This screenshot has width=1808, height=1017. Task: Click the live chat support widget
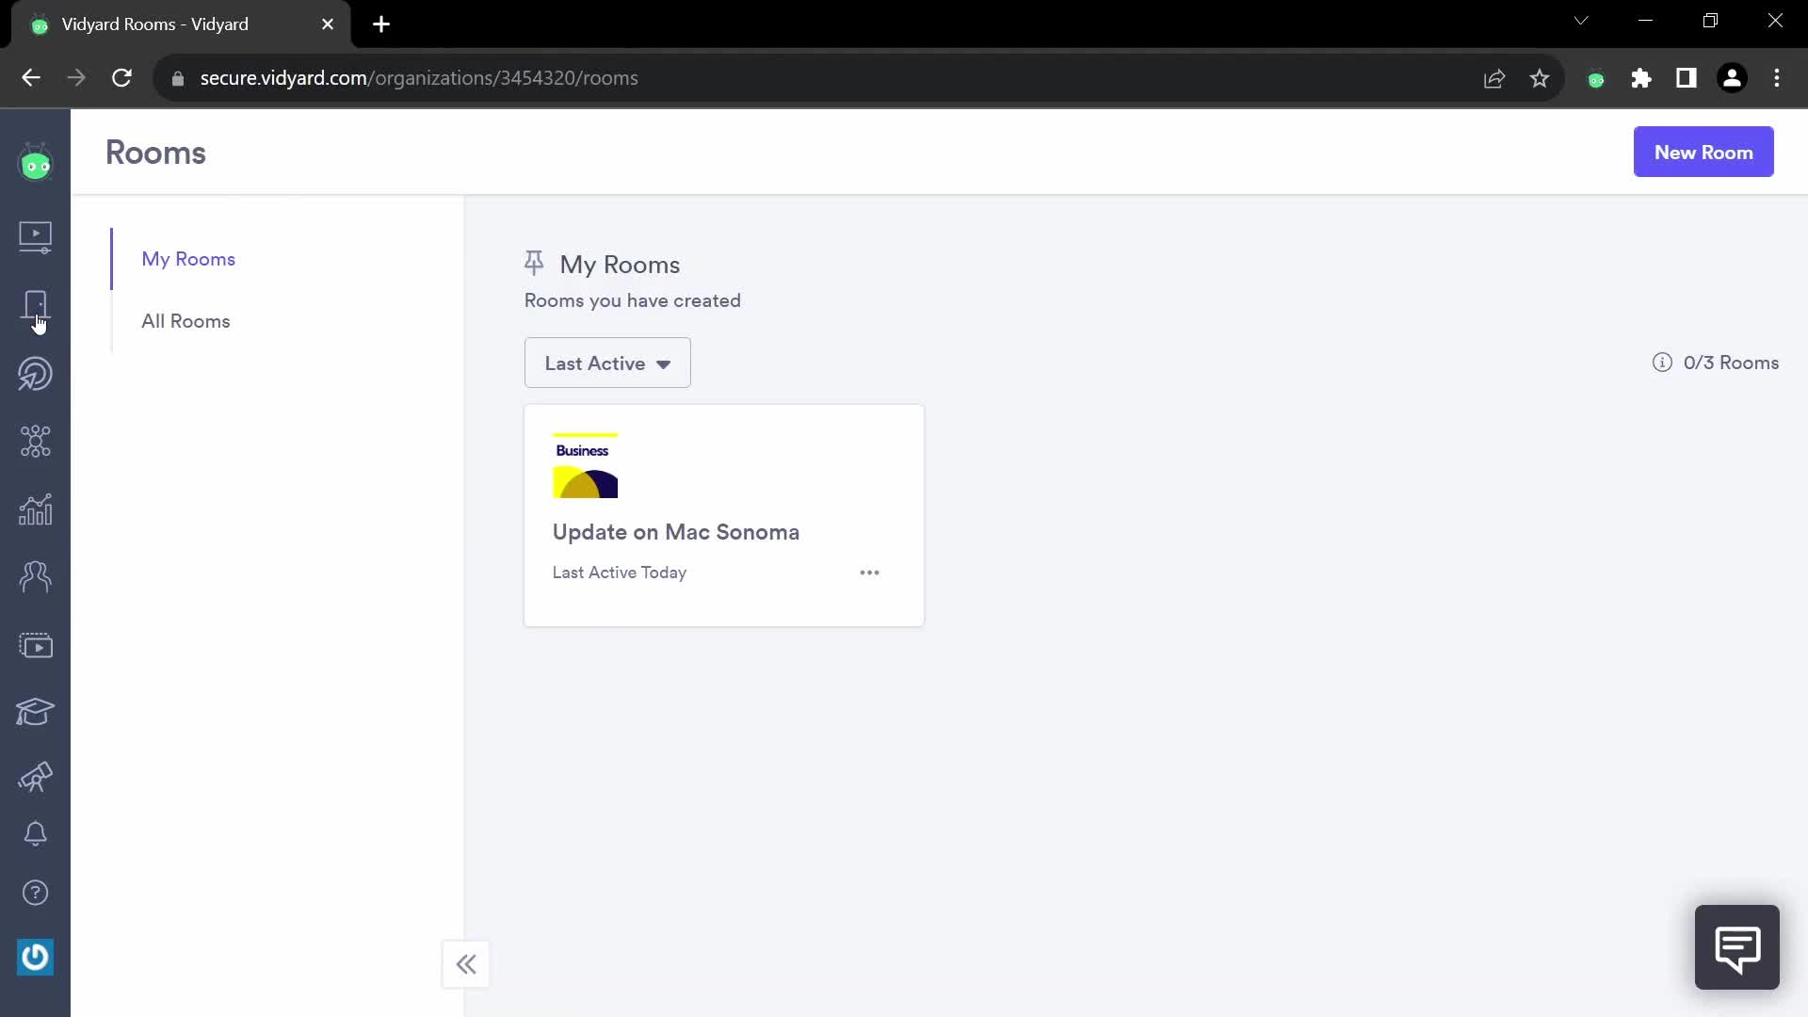1737,947
